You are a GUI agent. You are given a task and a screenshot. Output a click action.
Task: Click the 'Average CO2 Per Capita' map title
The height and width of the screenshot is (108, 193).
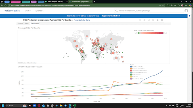(x=29, y=28)
